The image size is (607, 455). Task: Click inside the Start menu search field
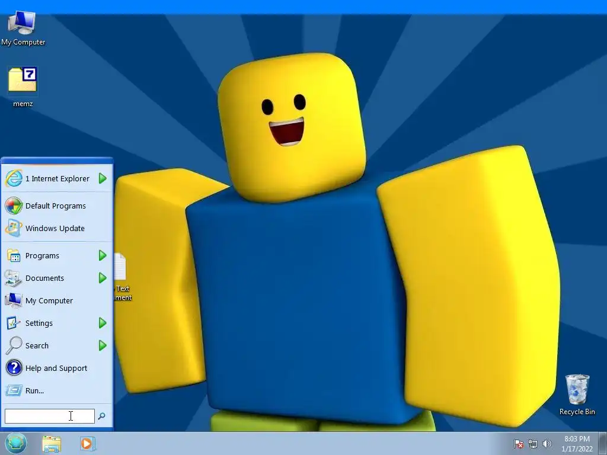(50, 416)
